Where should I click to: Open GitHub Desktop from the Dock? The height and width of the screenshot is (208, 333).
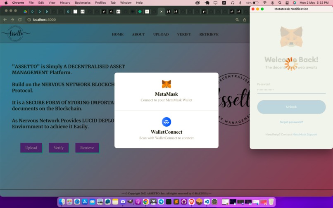coord(184,201)
